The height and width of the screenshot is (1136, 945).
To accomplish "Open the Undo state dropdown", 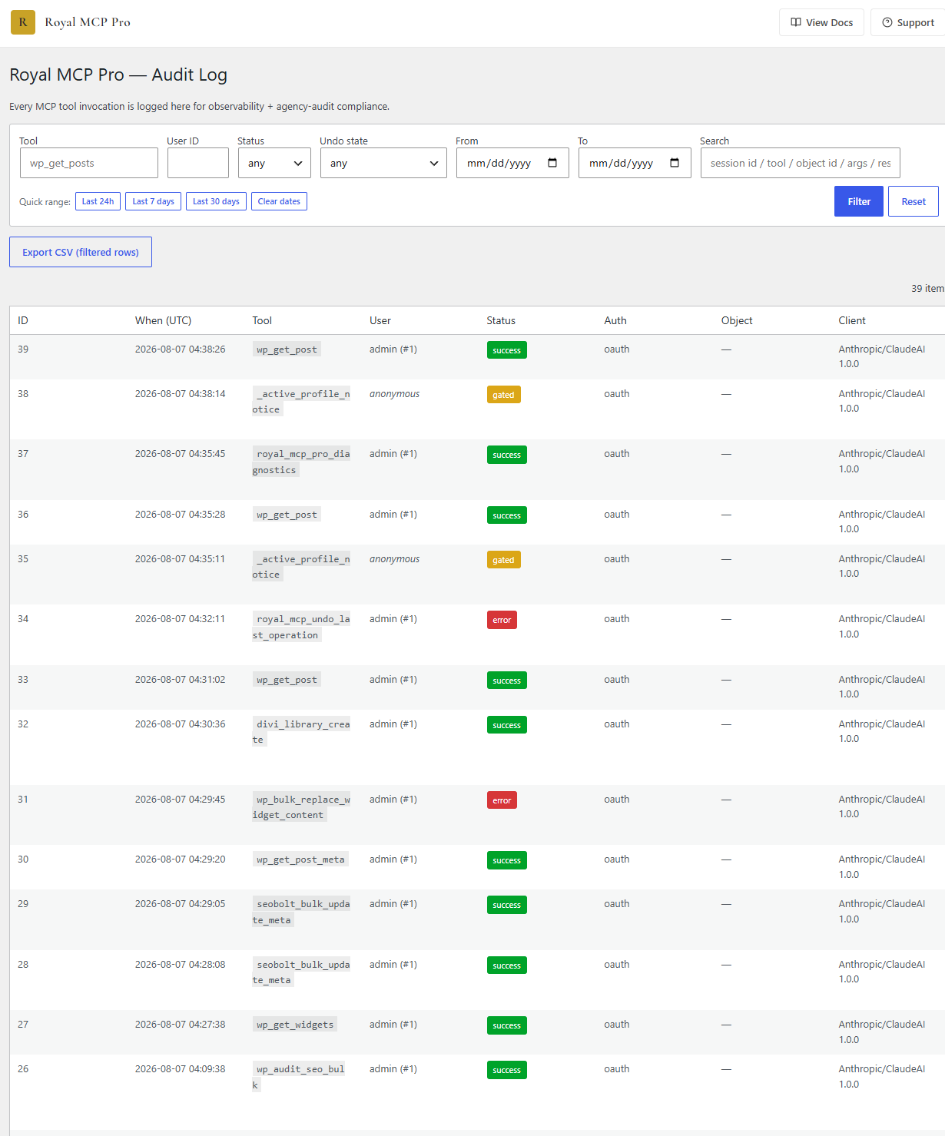I will [x=383, y=163].
